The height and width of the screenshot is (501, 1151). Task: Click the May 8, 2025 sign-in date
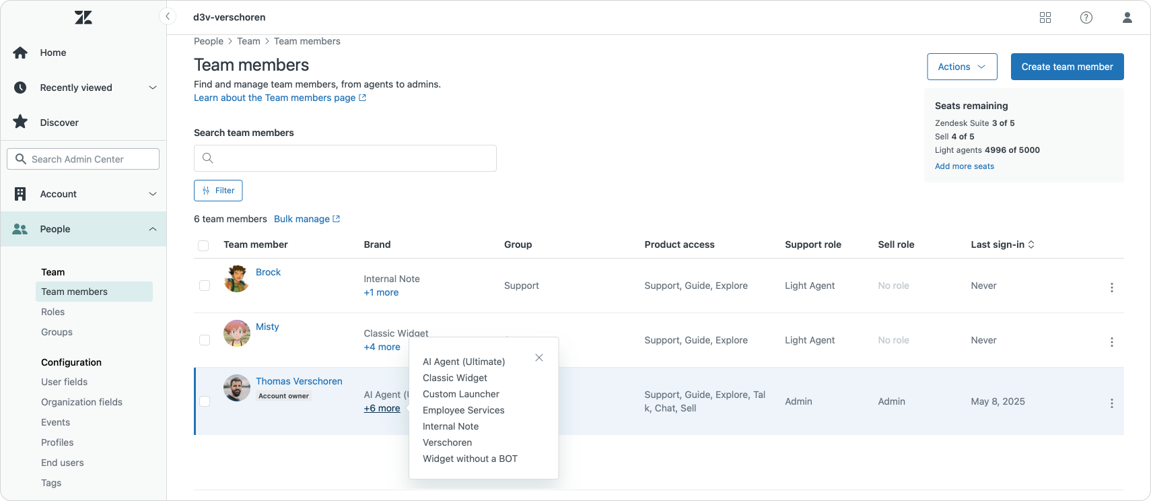point(998,401)
